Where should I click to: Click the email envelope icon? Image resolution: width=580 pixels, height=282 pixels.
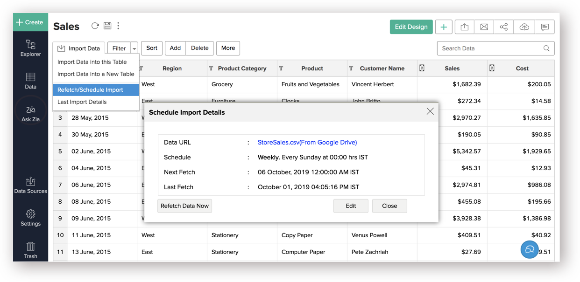(484, 27)
